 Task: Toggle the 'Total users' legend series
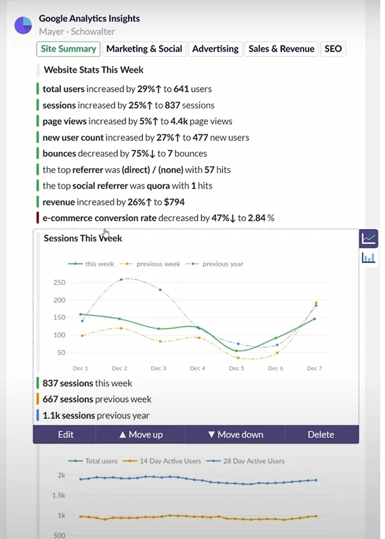(x=93, y=461)
